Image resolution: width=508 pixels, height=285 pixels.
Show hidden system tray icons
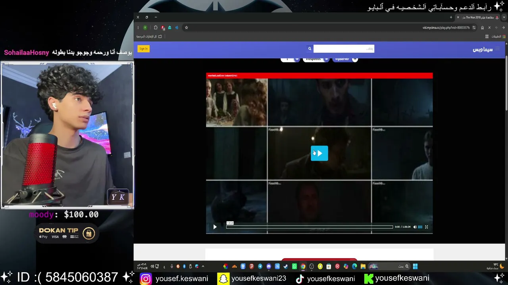(203, 266)
